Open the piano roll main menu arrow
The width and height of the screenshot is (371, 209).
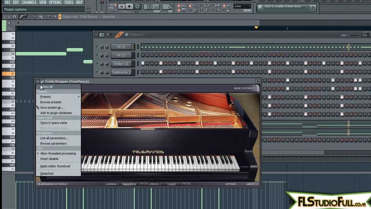pos(5,17)
